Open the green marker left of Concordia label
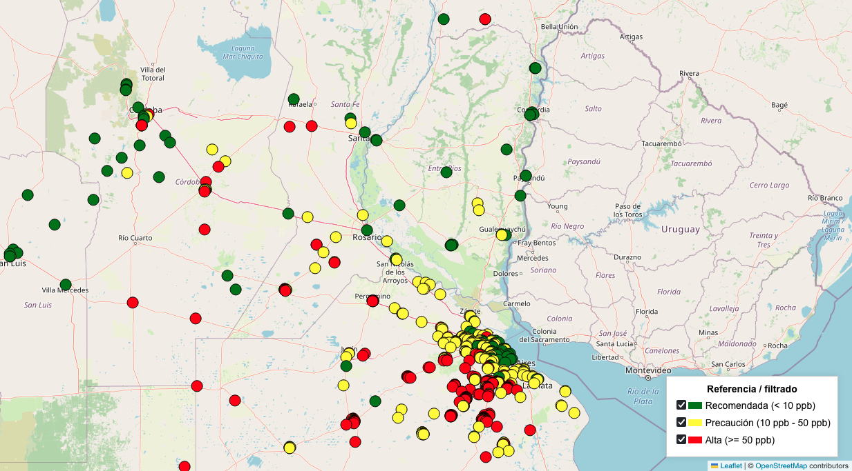Screen dimensions: 852x471 coord(530,114)
